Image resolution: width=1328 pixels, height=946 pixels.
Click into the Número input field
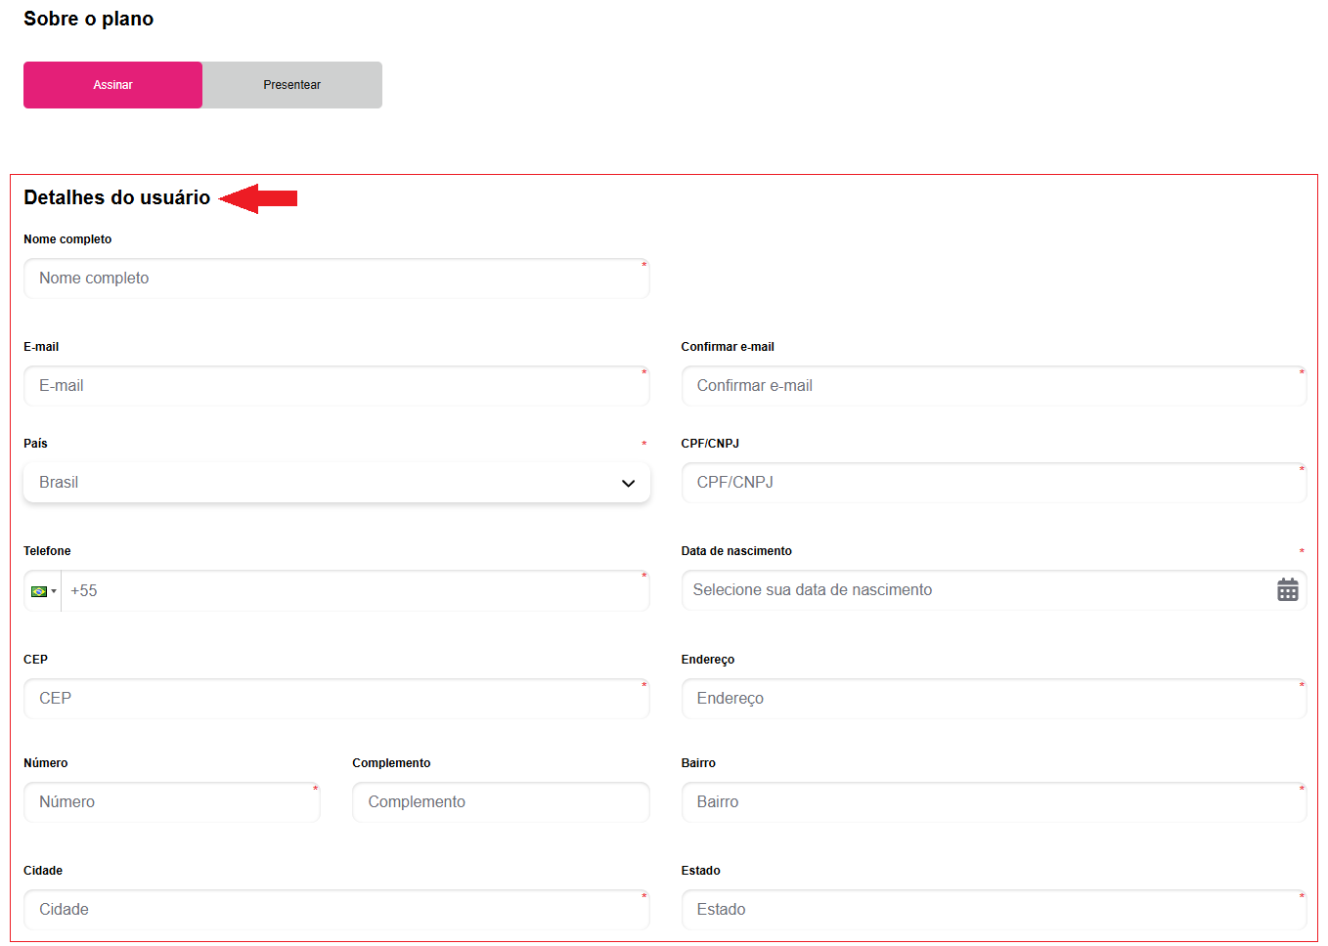click(171, 802)
